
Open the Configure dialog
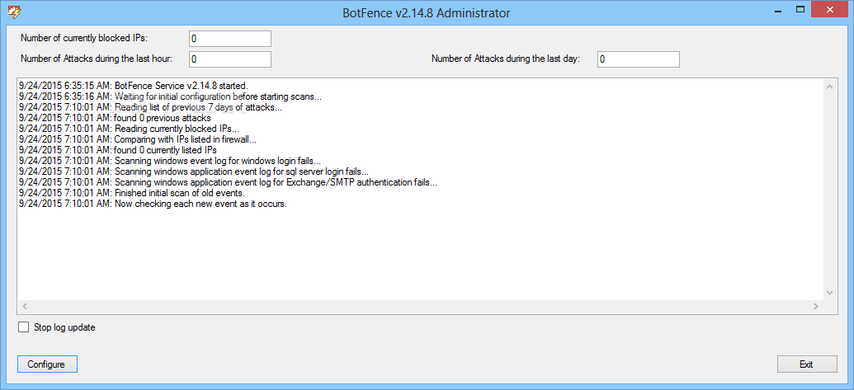click(x=47, y=364)
